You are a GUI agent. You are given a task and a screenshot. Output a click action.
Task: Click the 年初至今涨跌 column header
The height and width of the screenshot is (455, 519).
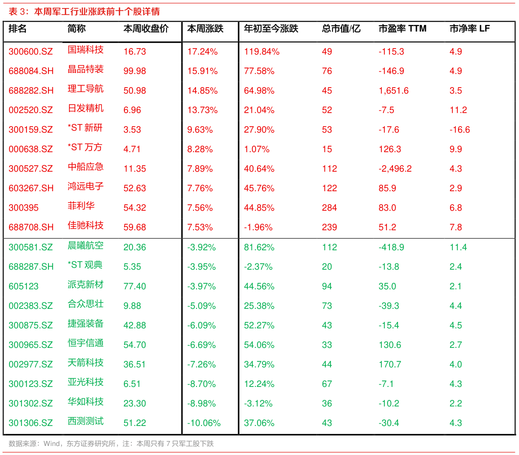coord(271,29)
